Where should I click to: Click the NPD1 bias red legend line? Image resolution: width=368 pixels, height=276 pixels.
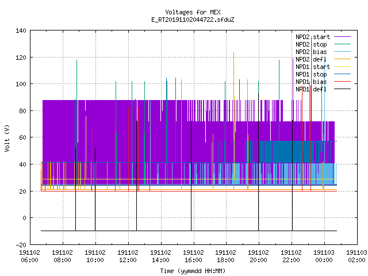click(x=342, y=82)
